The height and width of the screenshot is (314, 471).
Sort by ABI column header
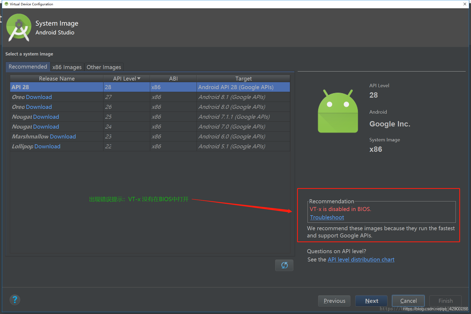click(x=173, y=78)
